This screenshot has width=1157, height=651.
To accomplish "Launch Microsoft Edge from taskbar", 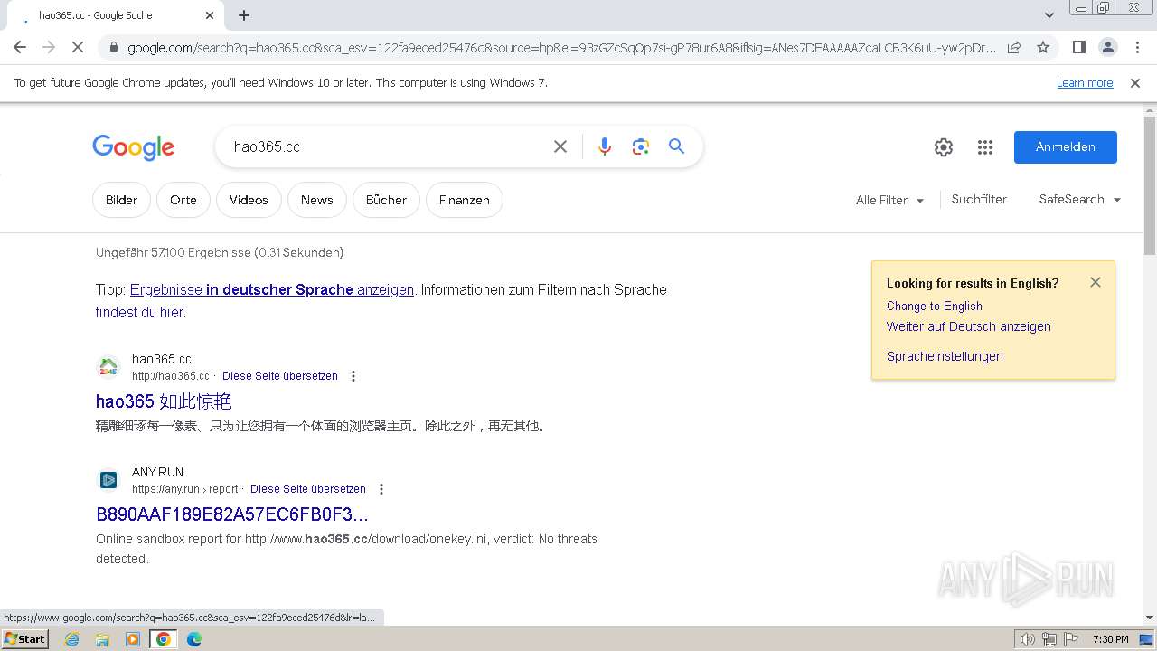I will pos(194,639).
